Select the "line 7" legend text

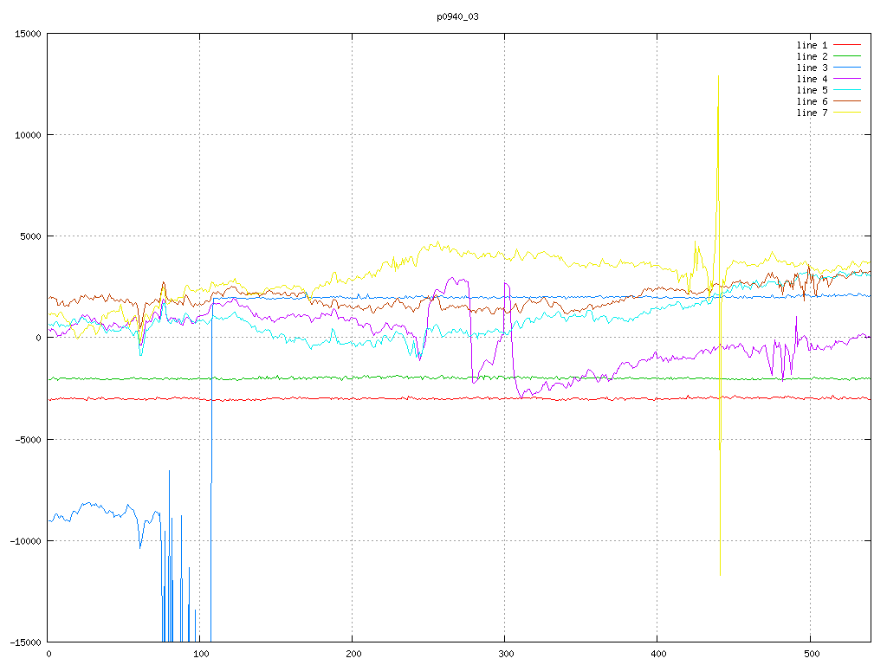(813, 113)
